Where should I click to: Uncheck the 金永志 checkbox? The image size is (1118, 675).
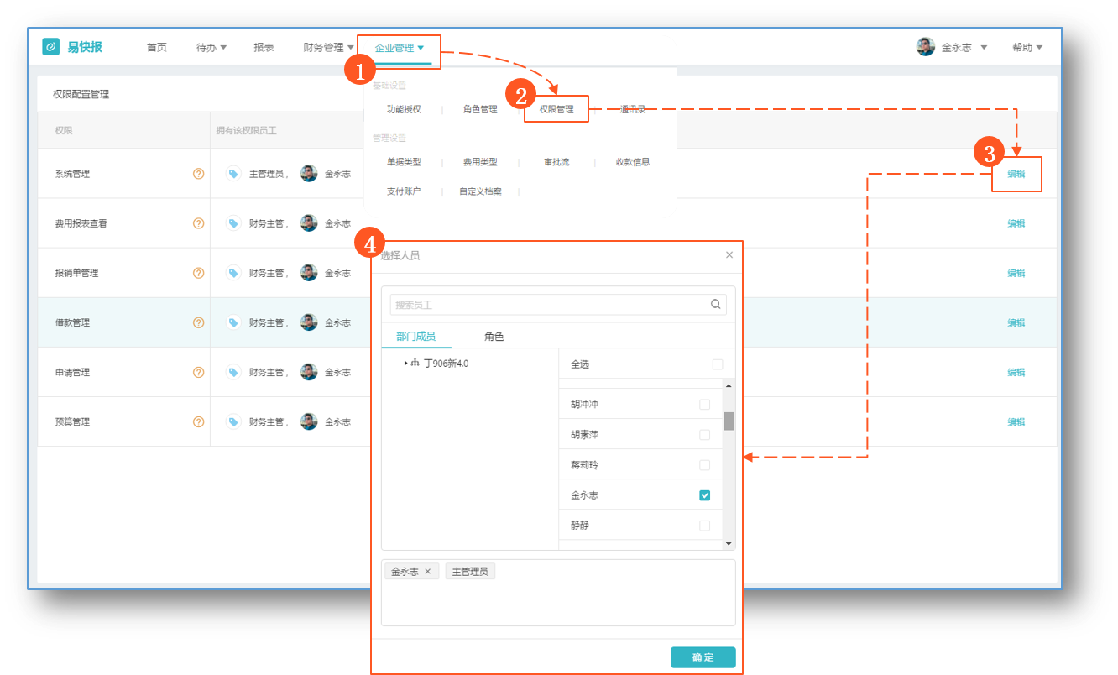(x=705, y=495)
